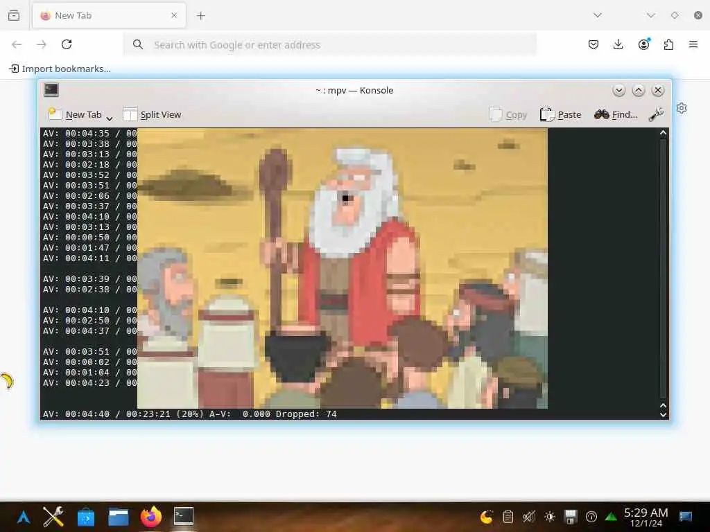710x532 pixels.
Task: Click the mpv video frame in Konsole
Action: (x=343, y=268)
